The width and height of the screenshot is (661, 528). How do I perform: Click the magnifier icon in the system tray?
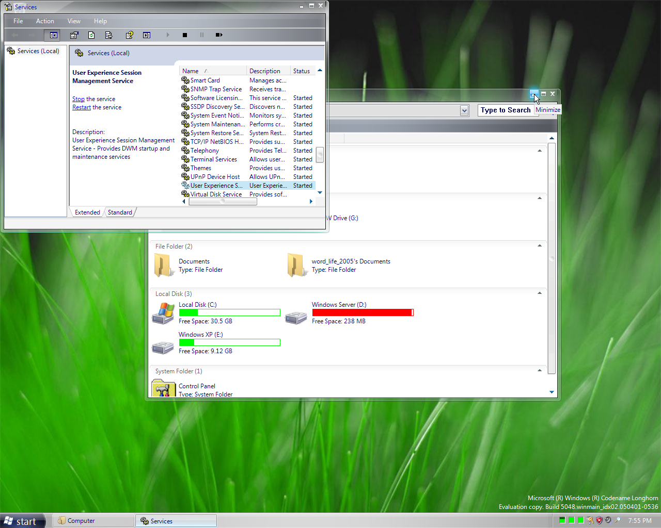tap(617, 520)
